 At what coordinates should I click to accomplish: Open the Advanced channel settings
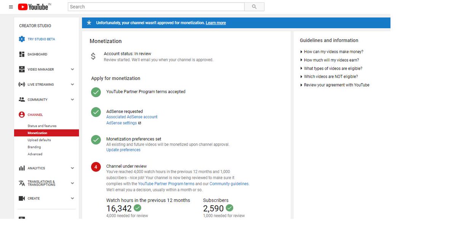tap(35, 154)
